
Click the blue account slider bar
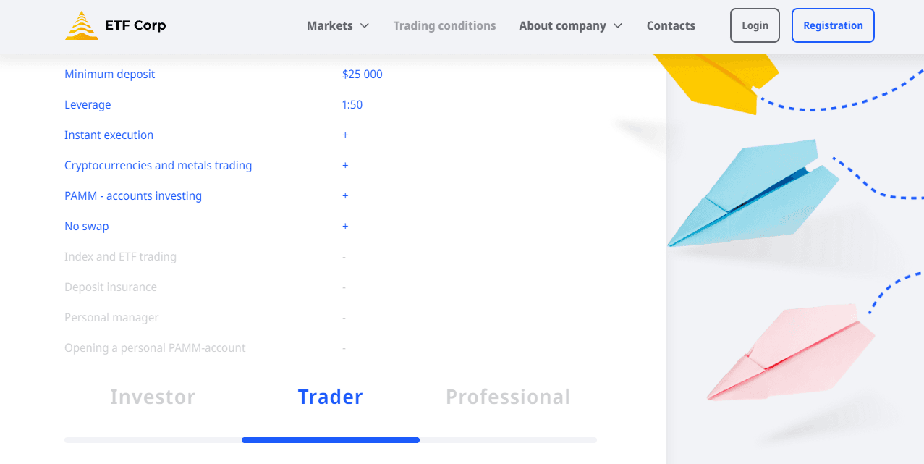(330, 440)
